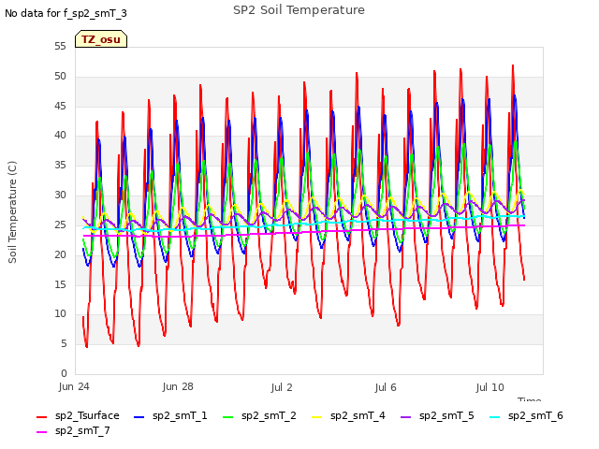Click the 25 y-axis tick label

point(60,224)
